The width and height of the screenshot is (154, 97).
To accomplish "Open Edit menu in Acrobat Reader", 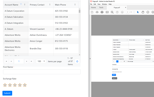I will point(95,4).
